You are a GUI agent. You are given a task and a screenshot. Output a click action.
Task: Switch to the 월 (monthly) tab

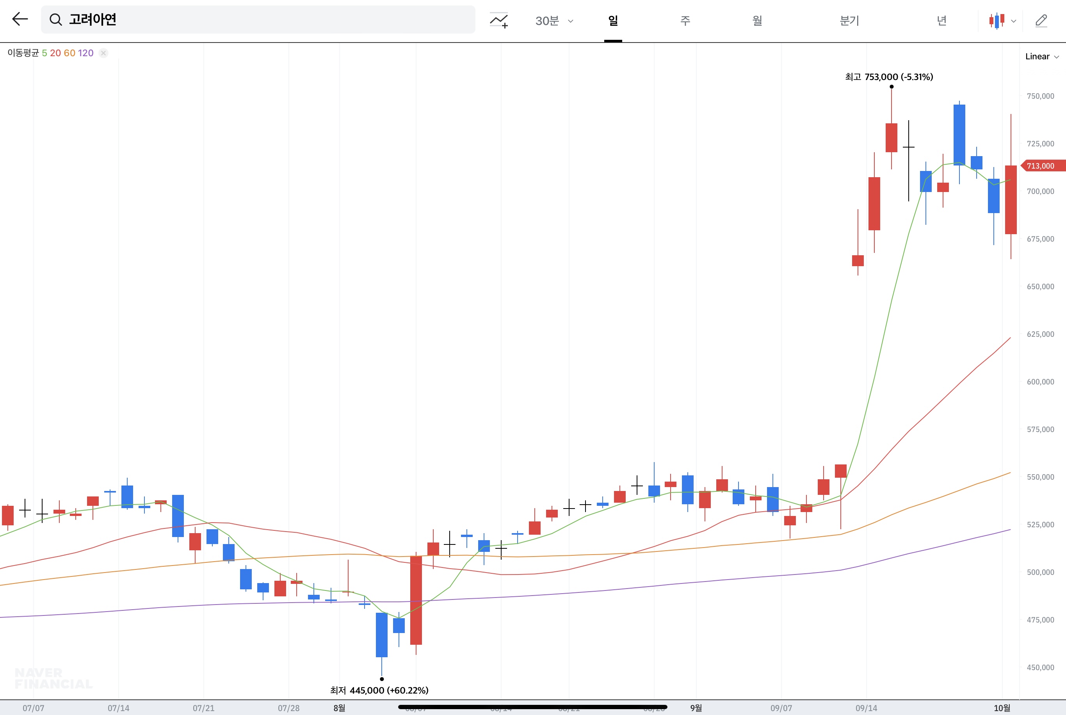click(x=757, y=21)
